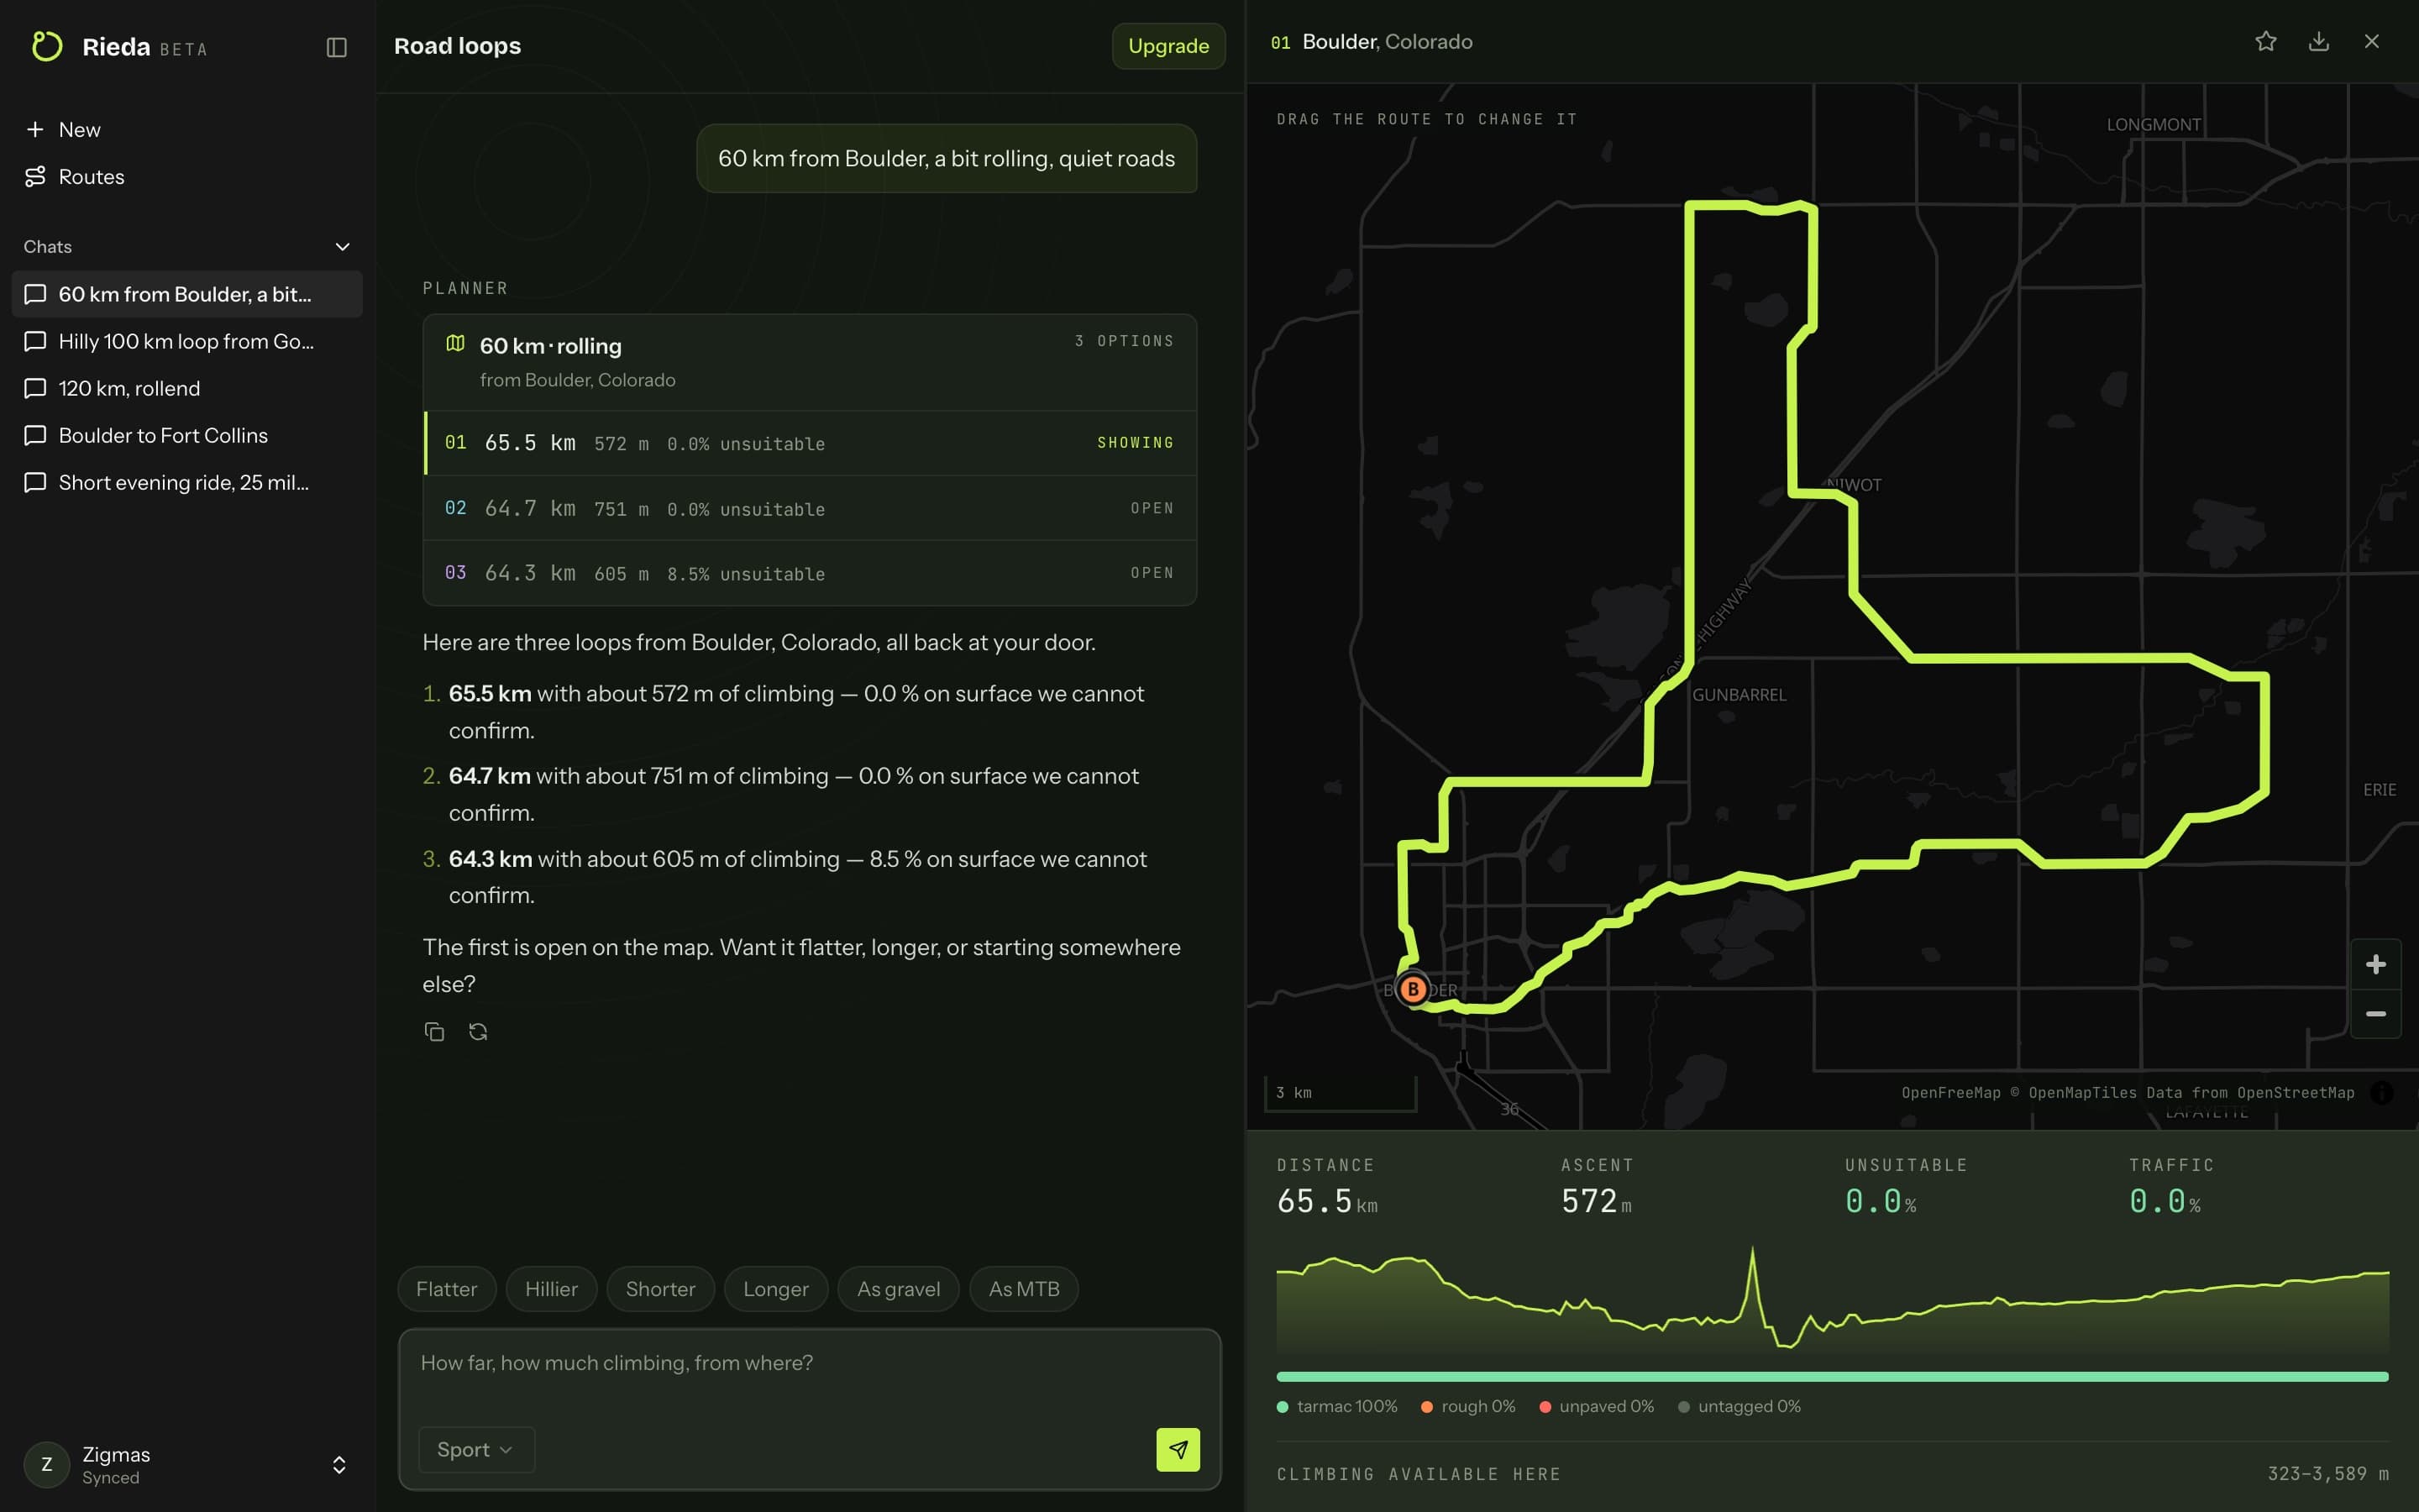
Task: Collapse the Chats list chevron
Action: 342,247
